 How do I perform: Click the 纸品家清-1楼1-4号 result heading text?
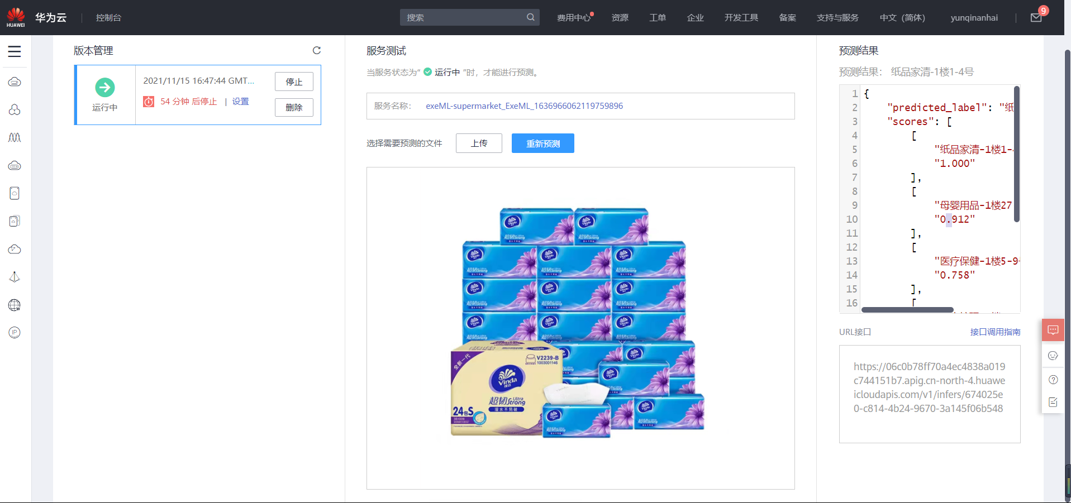pos(932,72)
